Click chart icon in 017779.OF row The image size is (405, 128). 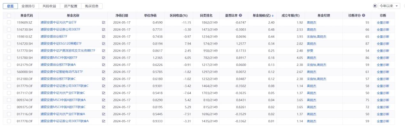[103, 86]
